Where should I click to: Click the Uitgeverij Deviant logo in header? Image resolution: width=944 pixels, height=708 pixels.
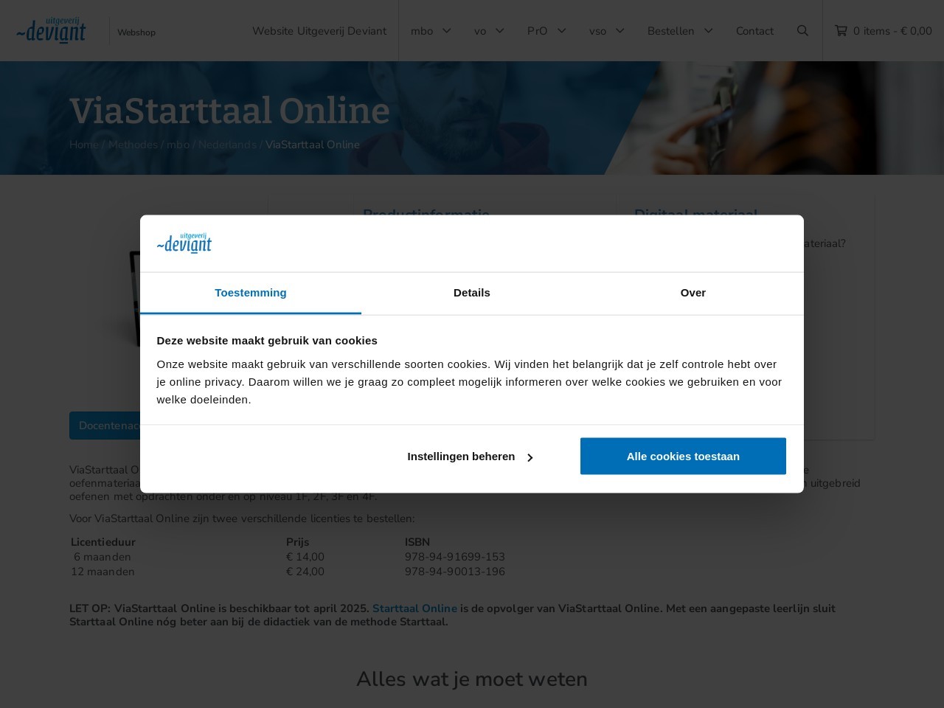(51, 30)
